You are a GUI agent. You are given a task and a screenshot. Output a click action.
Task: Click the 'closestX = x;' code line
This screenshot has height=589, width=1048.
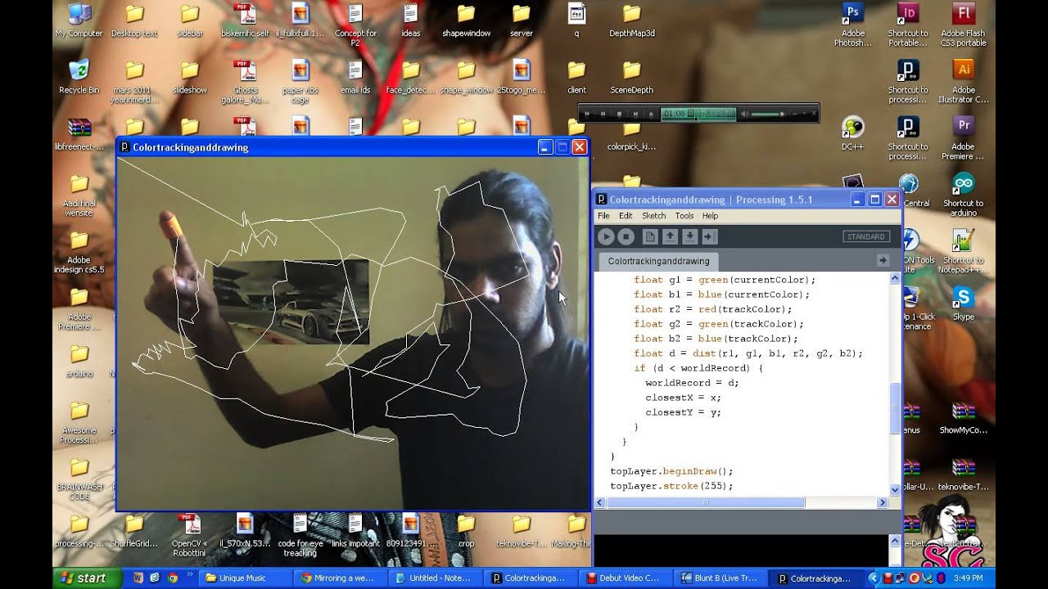point(683,398)
